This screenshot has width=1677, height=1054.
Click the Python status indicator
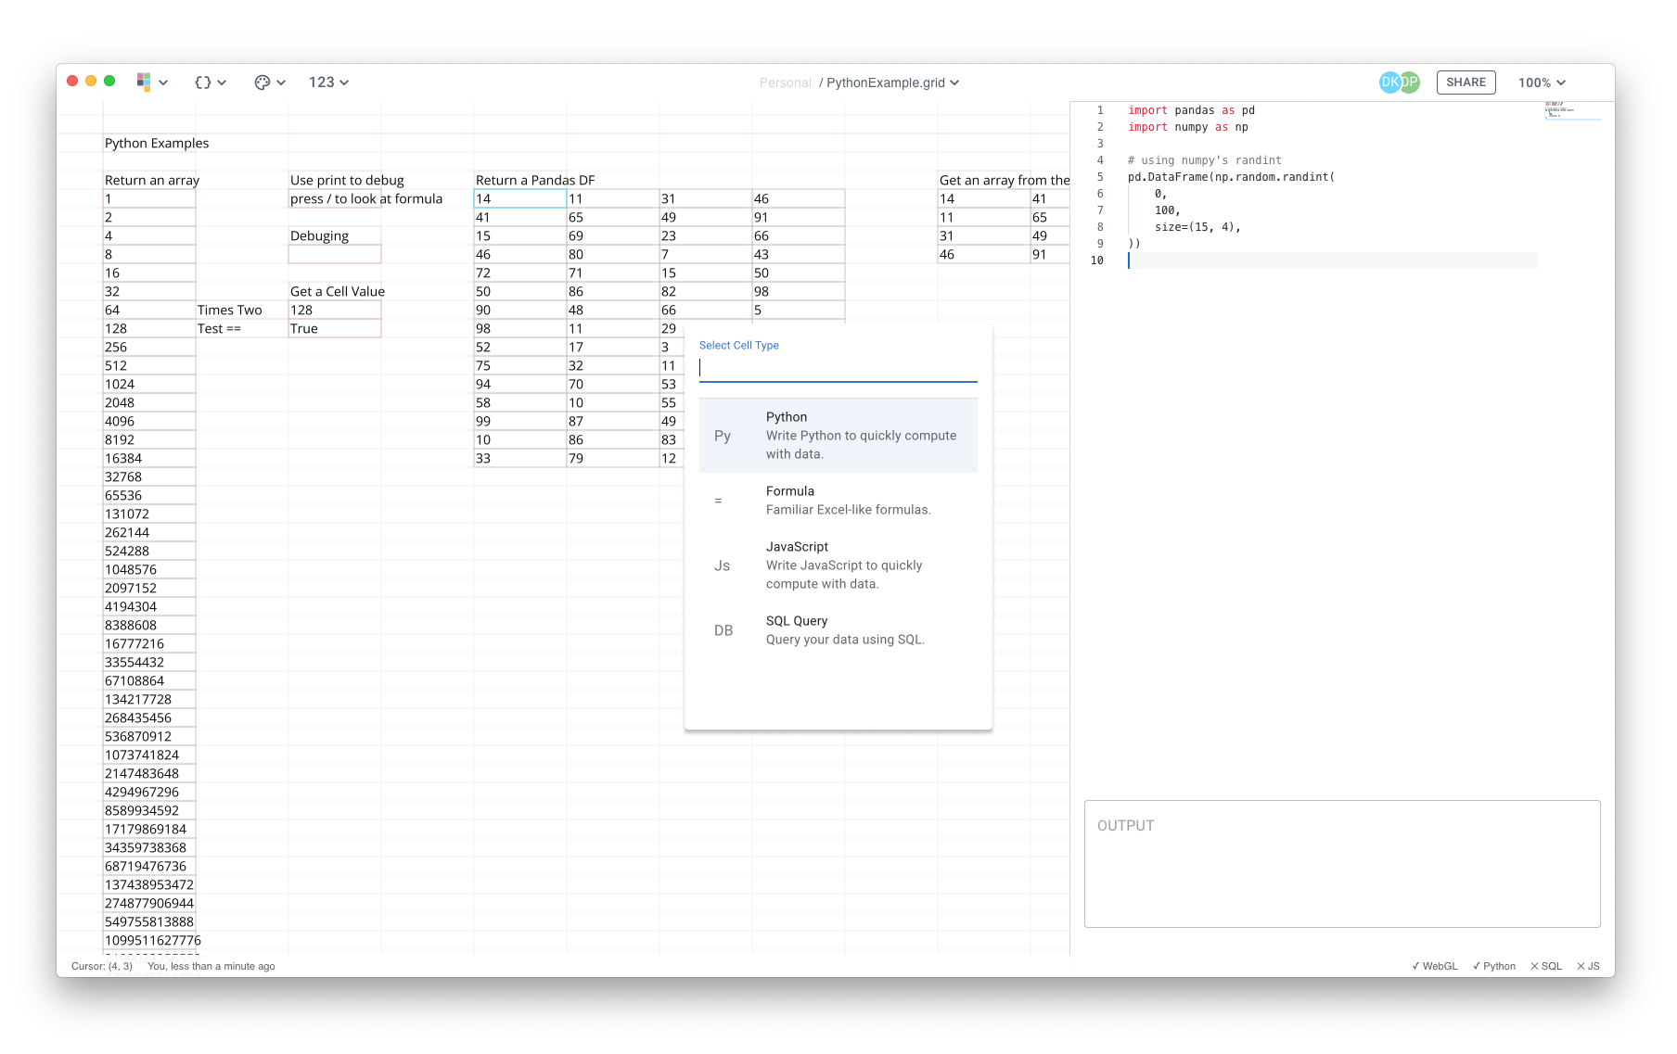click(x=1494, y=966)
